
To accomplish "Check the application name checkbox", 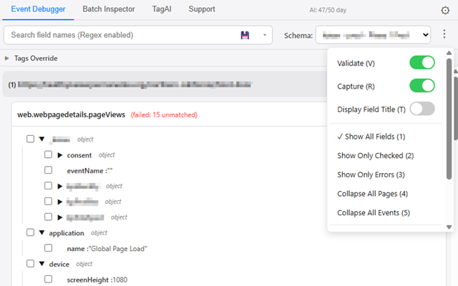I will point(48,248).
